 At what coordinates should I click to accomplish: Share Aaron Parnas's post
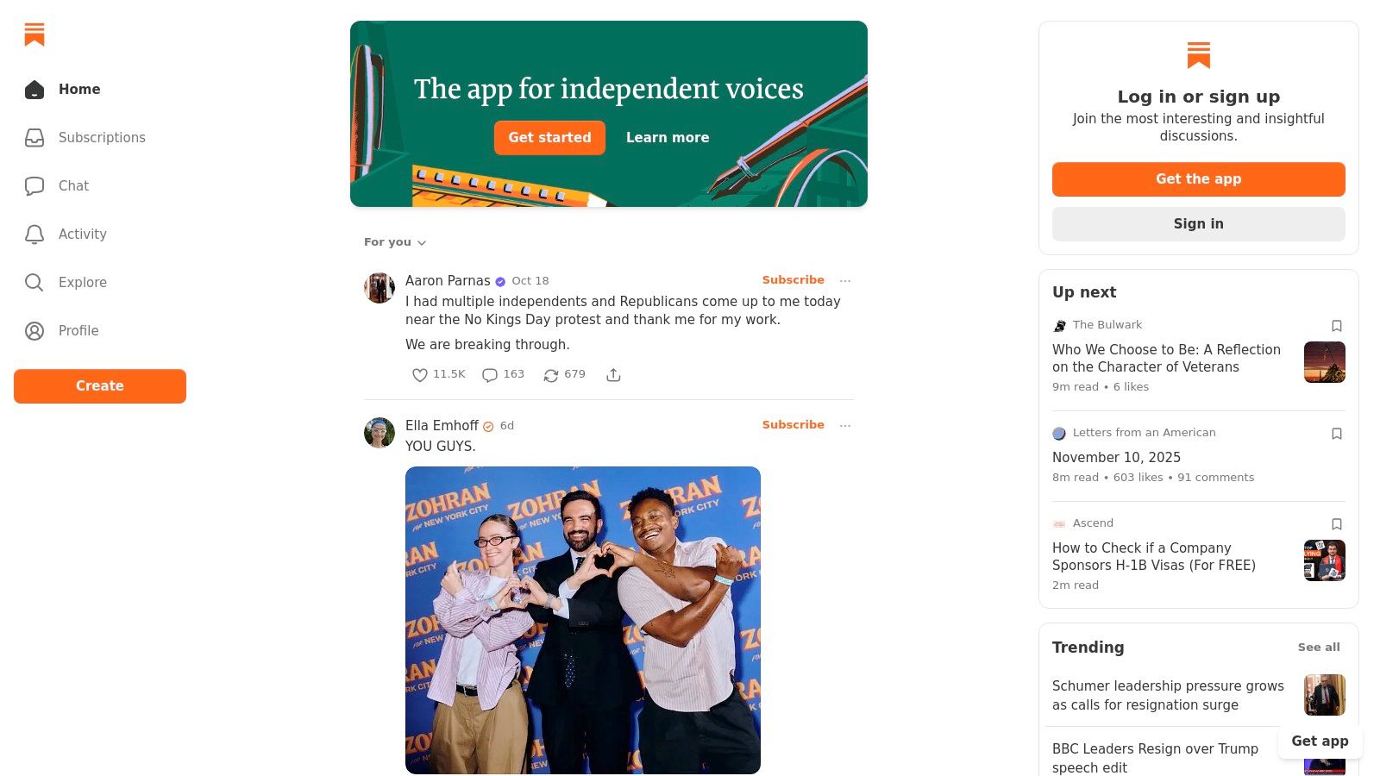[613, 375]
